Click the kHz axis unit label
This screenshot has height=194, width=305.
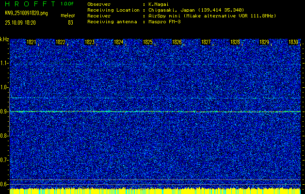click(x=4, y=39)
